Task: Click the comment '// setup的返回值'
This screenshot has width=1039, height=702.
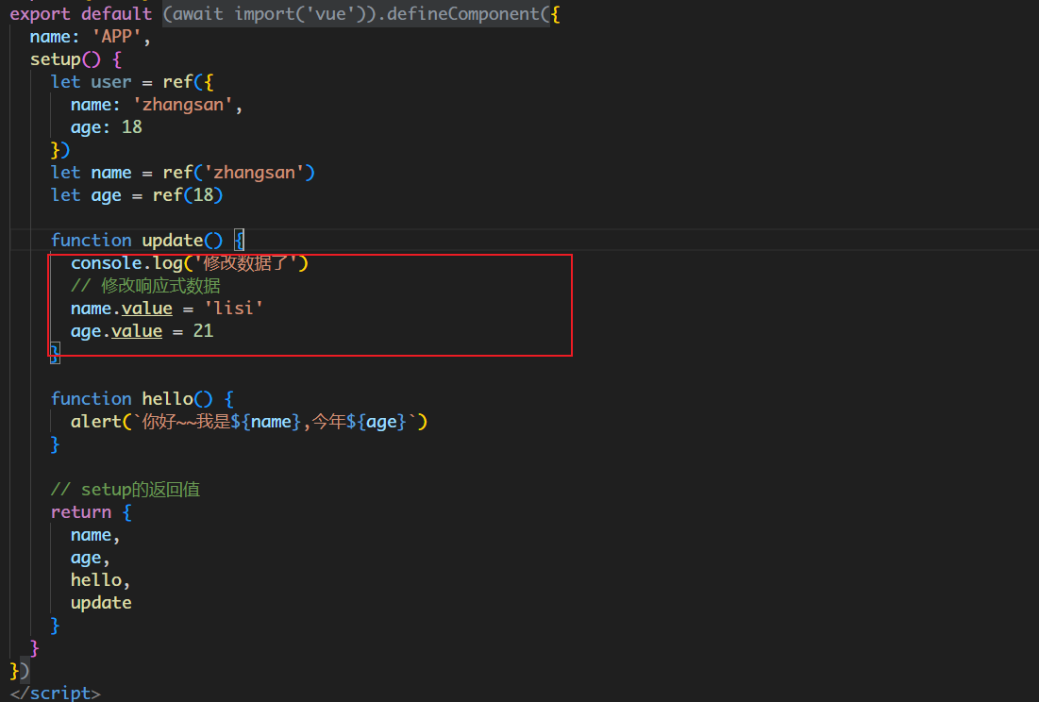Action: pyautogui.click(x=125, y=490)
